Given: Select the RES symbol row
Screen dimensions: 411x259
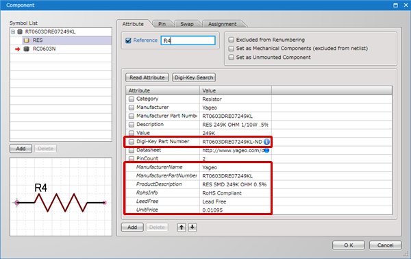Looking at the screenshot, I should [x=61, y=40].
